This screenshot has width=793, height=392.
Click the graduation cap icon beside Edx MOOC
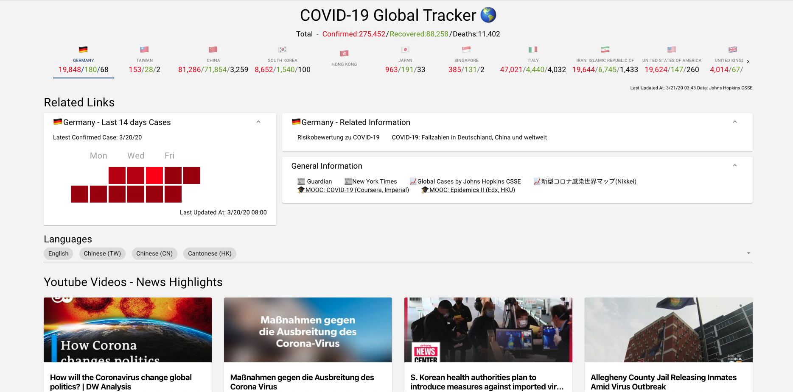[x=425, y=190]
